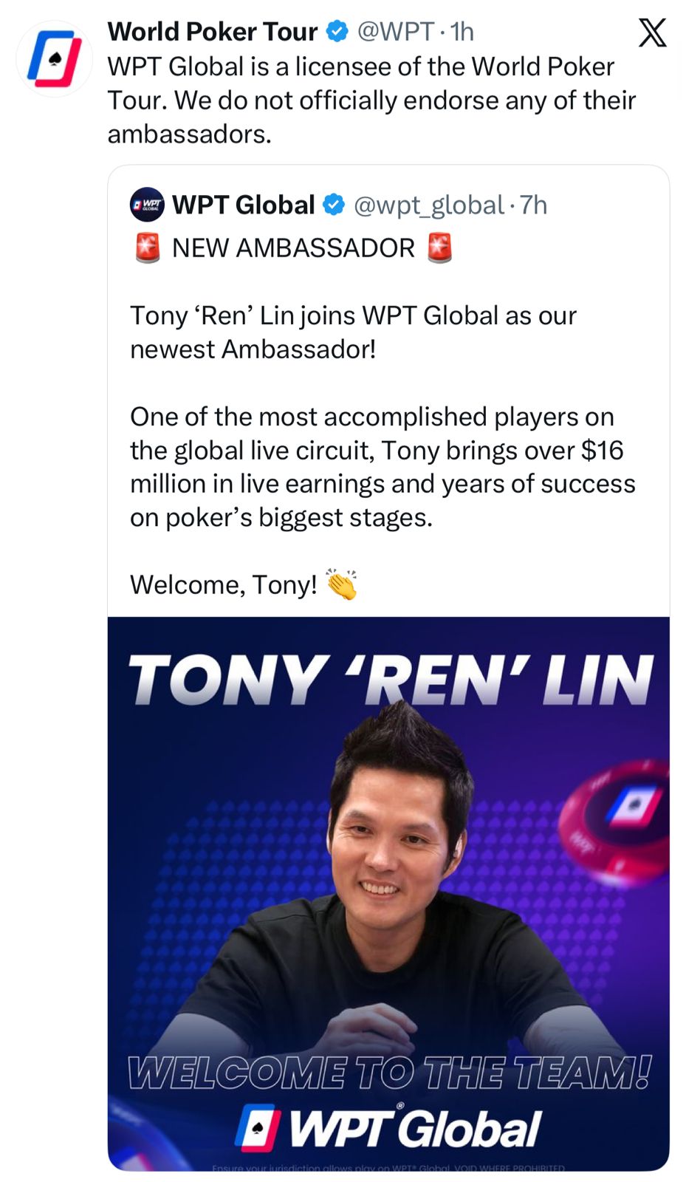This screenshot has height=1182, width=686.
Task: Open the @WPT handle
Action: pyautogui.click(x=396, y=32)
